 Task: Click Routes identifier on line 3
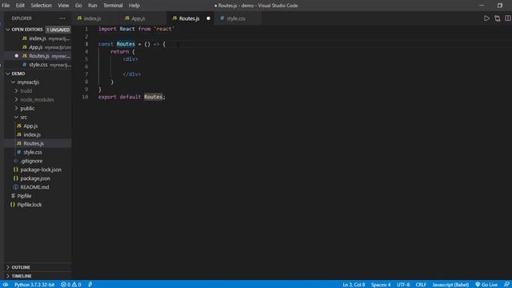point(126,44)
